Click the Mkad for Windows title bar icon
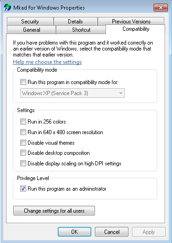This screenshot has height=243, width=172. click(x=8, y=7)
